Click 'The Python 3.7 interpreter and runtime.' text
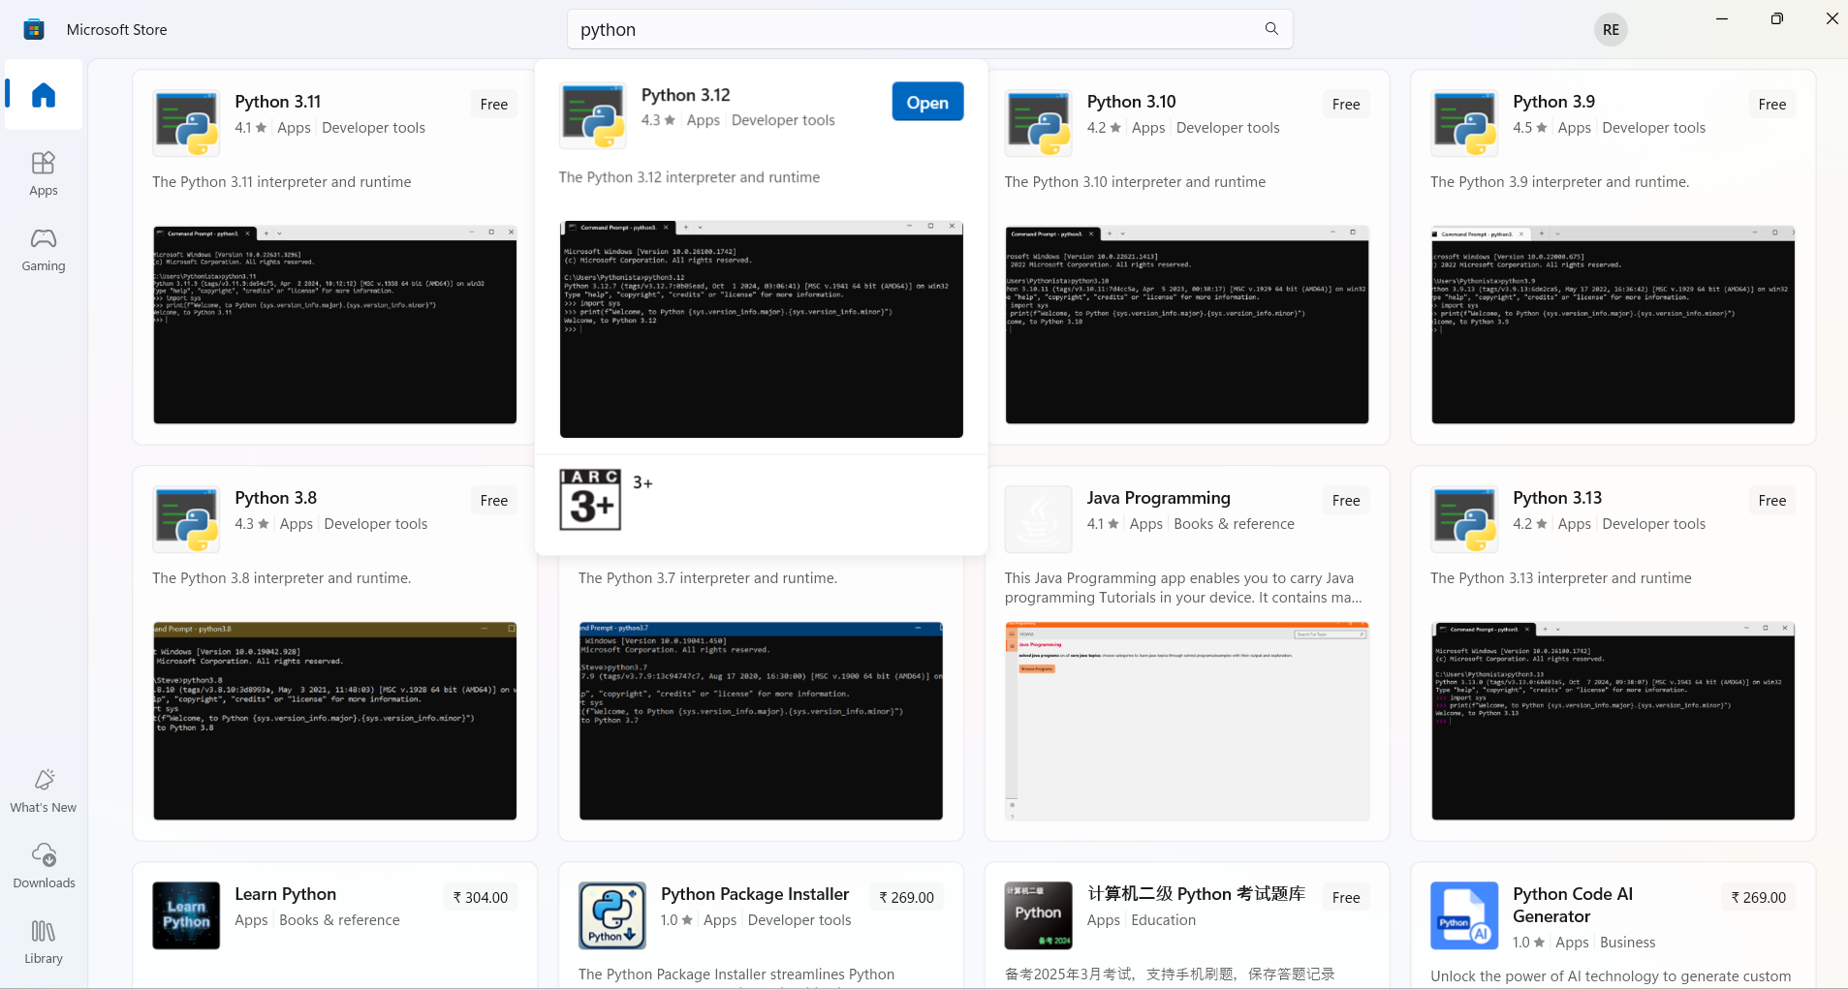The width and height of the screenshot is (1848, 990). (707, 578)
